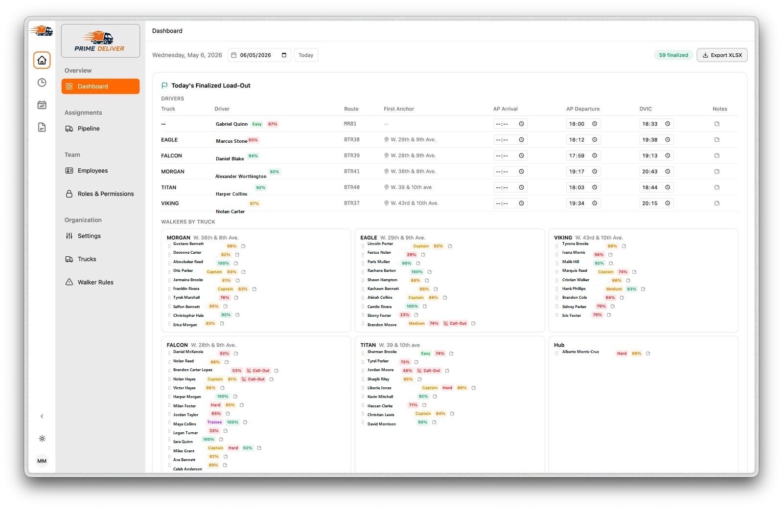Open AP Departure clock for TITAN 18:03
The image size is (783, 509).
coord(595,187)
